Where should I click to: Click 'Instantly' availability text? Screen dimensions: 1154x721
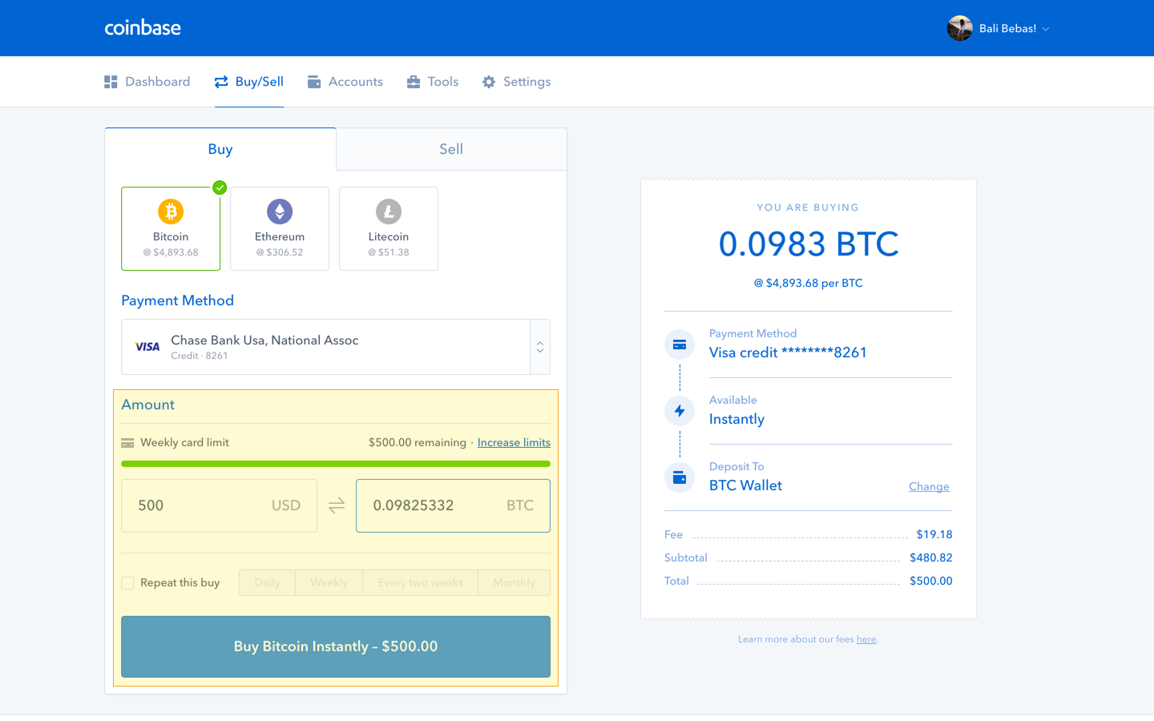click(x=736, y=419)
